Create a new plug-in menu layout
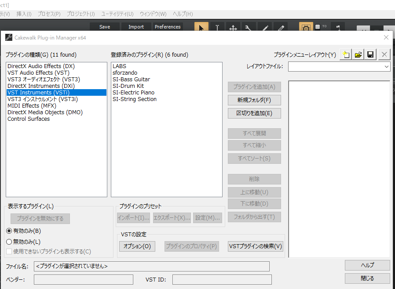395x289 pixels. [346, 54]
